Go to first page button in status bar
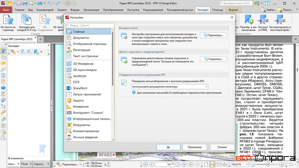This screenshot has width=299, height=168. coord(146,164)
